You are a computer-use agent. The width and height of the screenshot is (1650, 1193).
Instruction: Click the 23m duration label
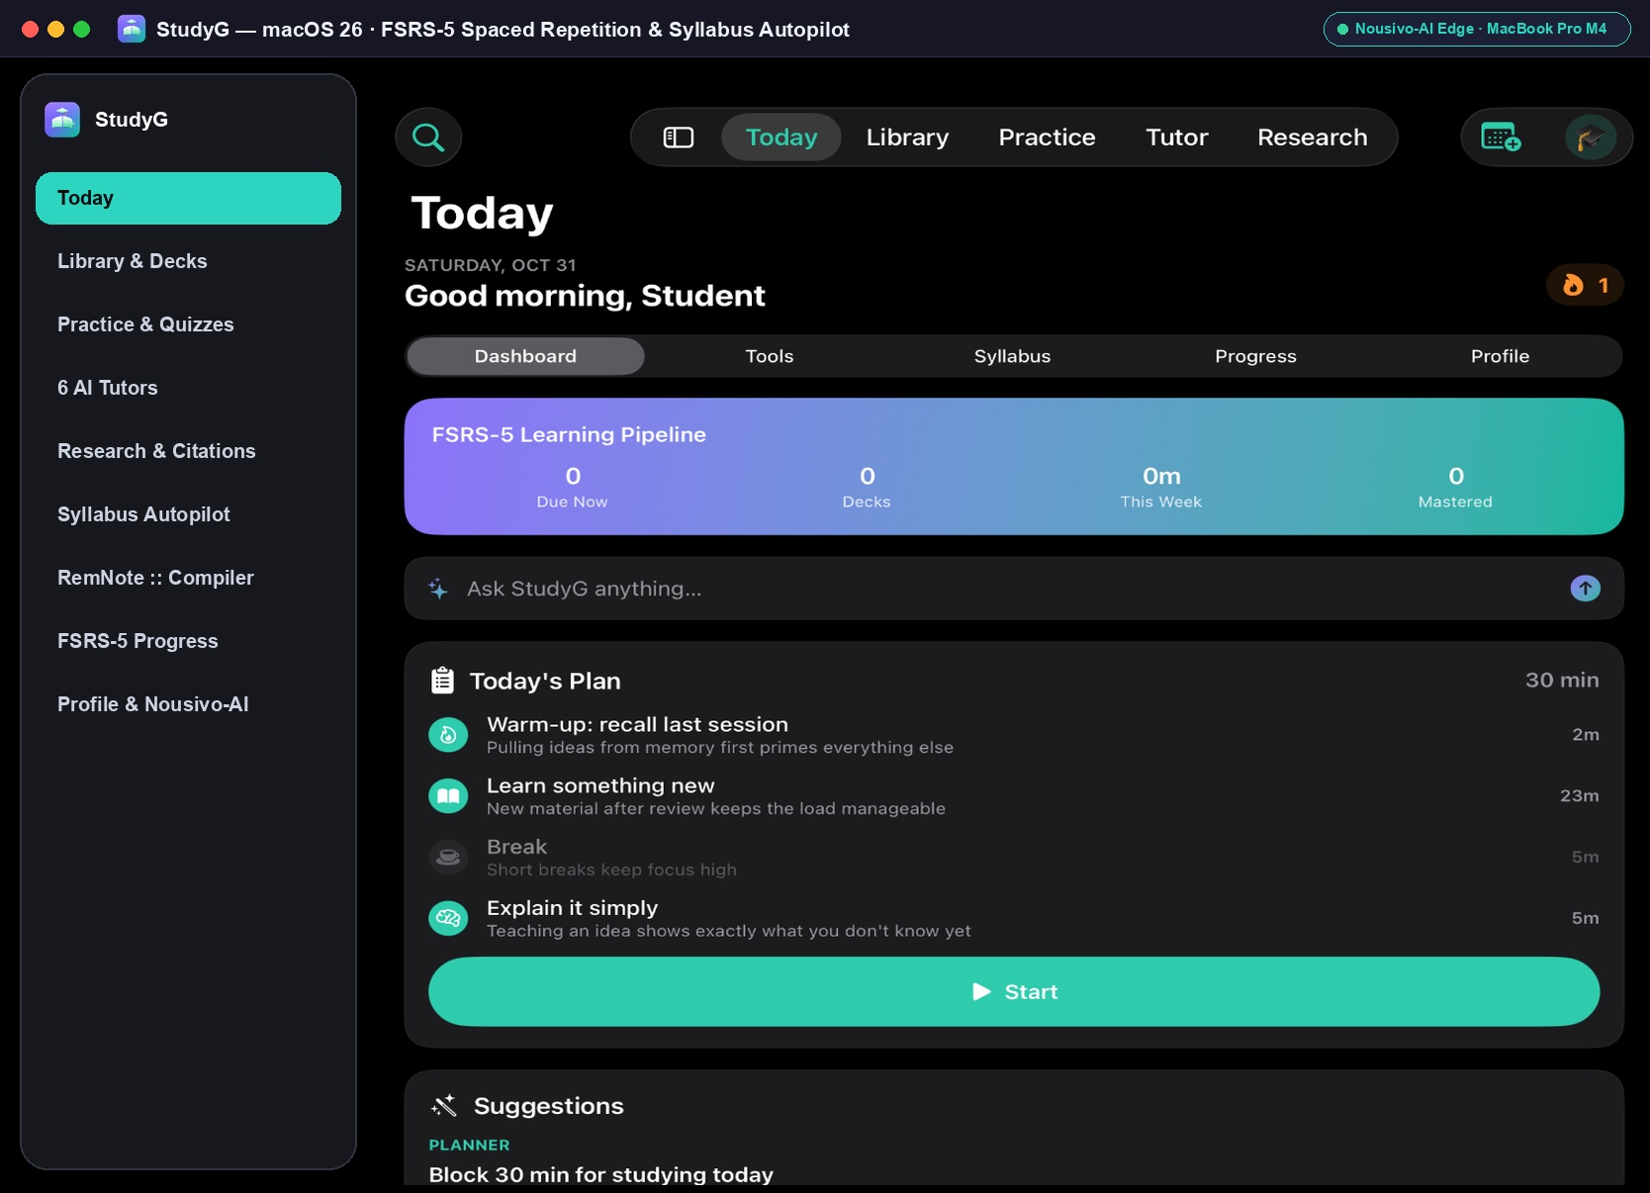1579,795
